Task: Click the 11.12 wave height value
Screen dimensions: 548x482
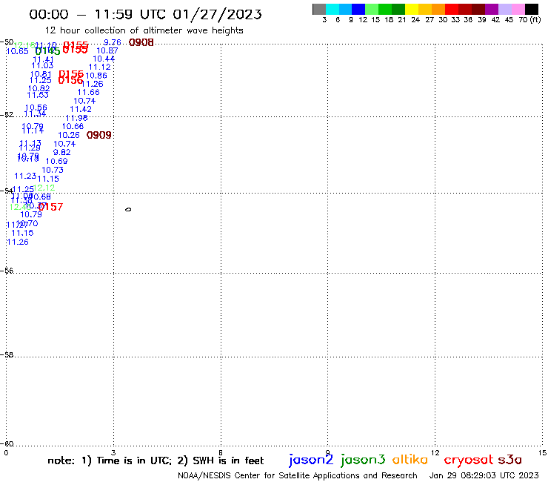Action: pos(100,67)
